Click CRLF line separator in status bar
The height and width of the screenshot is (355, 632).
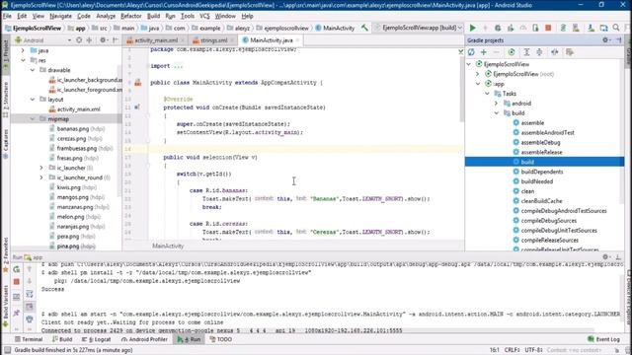click(x=512, y=350)
